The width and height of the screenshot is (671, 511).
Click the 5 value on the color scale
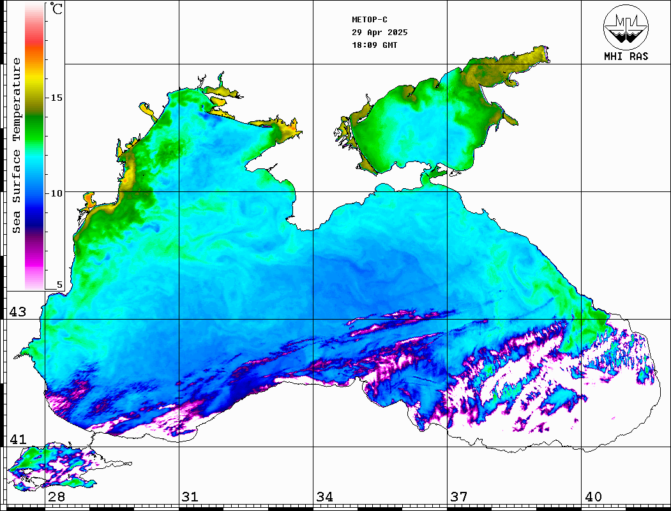pos(59,285)
